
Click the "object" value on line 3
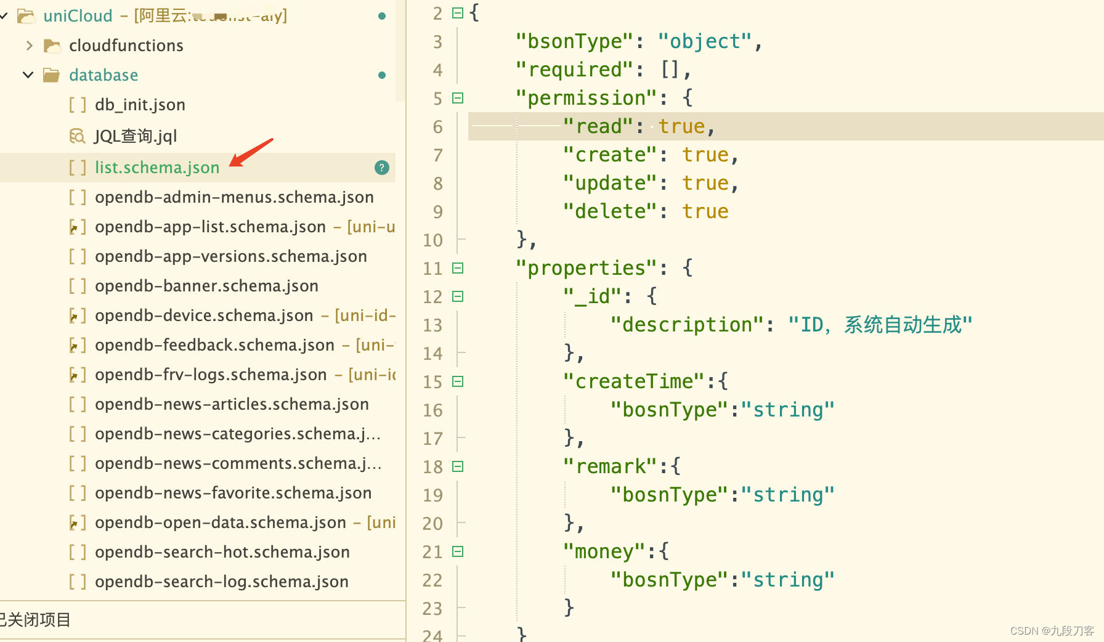click(705, 41)
